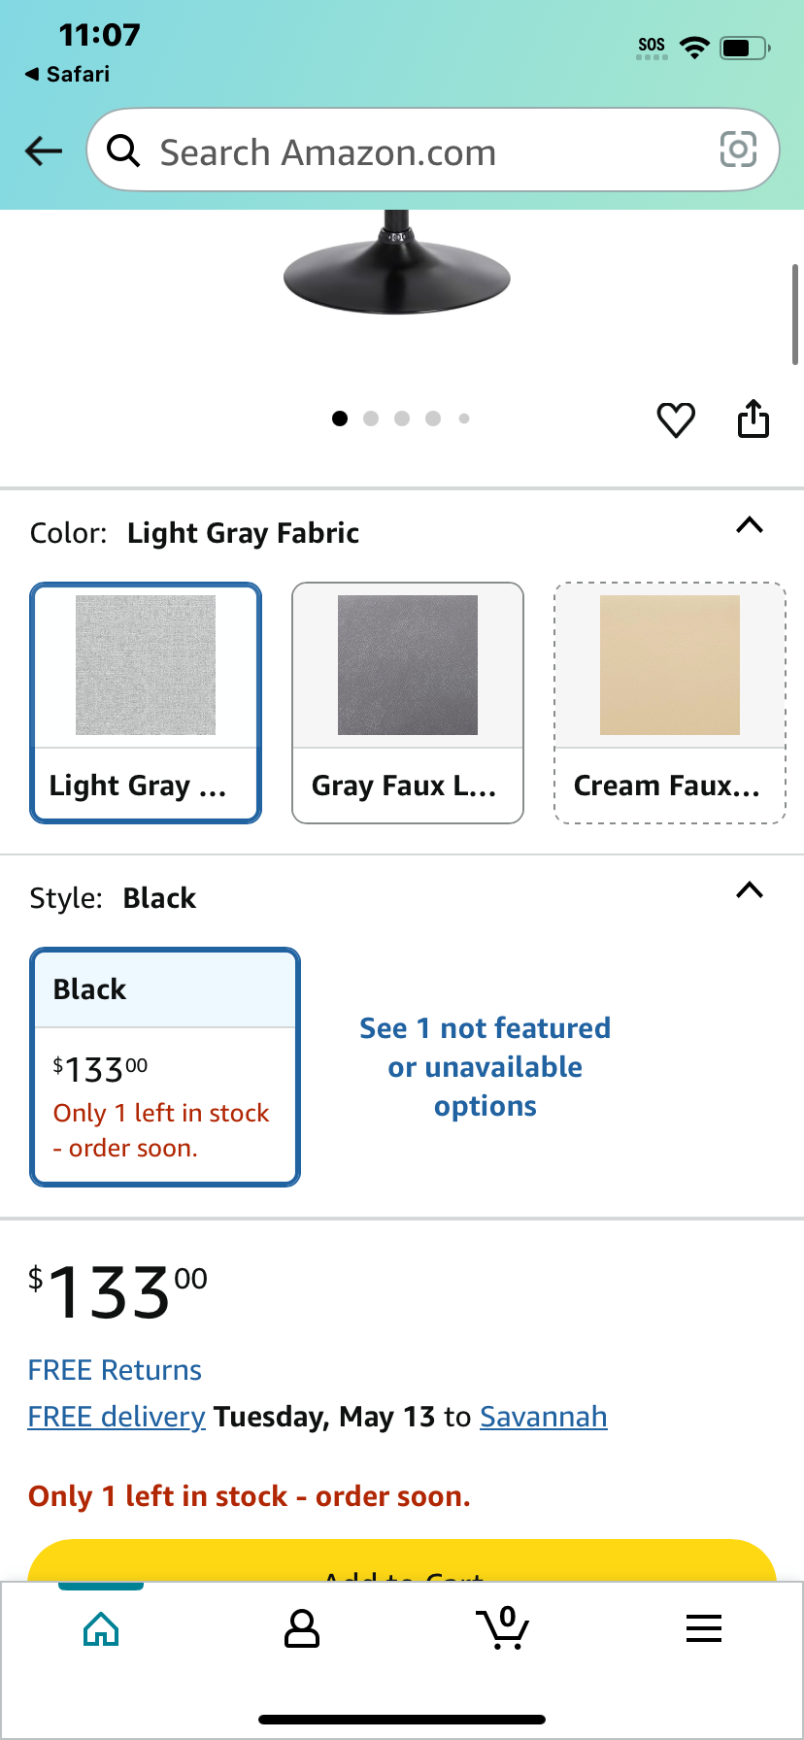
Task: Select Gray Faux Leather color option
Action: click(x=408, y=703)
